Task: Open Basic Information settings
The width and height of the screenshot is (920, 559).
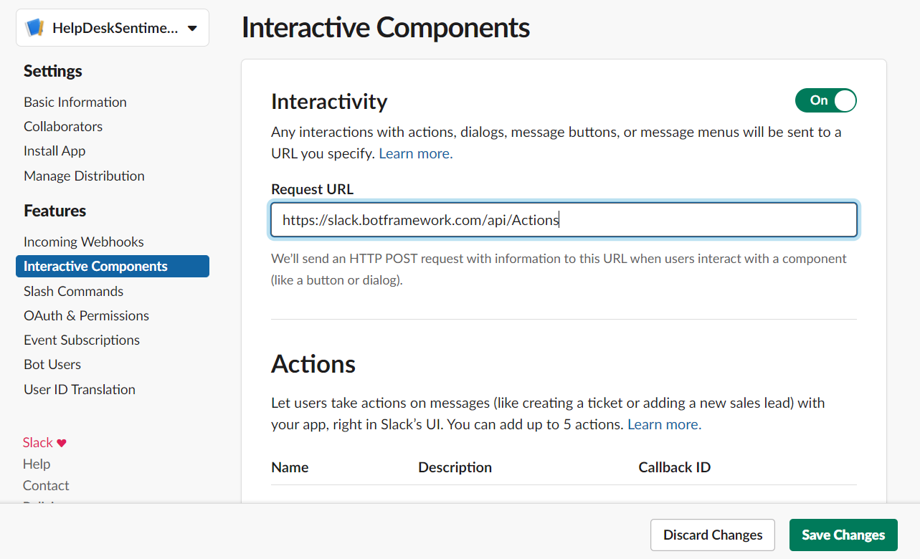Action: coord(75,102)
